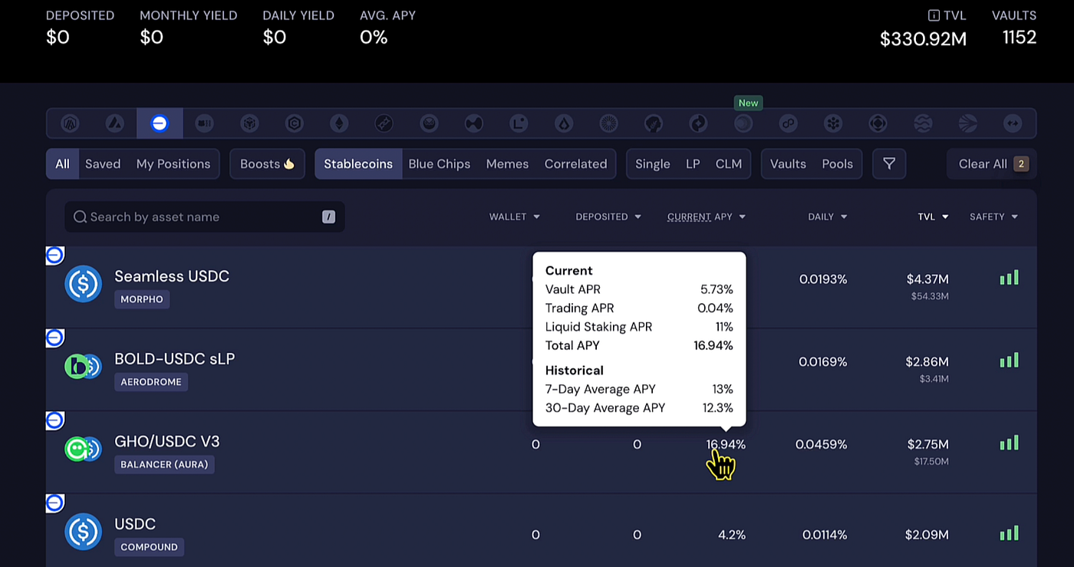Click the 16.94% APY in GHO/USDC row
Viewport: 1074px width, 567px height.
[726, 444]
